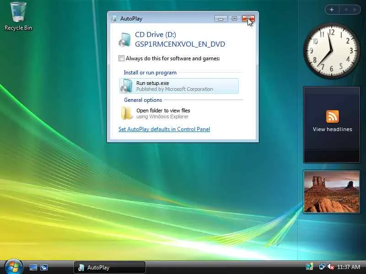This screenshot has height=274, width=366.
Task: Maximize the AutoPlay window
Action: click(x=234, y=19)
